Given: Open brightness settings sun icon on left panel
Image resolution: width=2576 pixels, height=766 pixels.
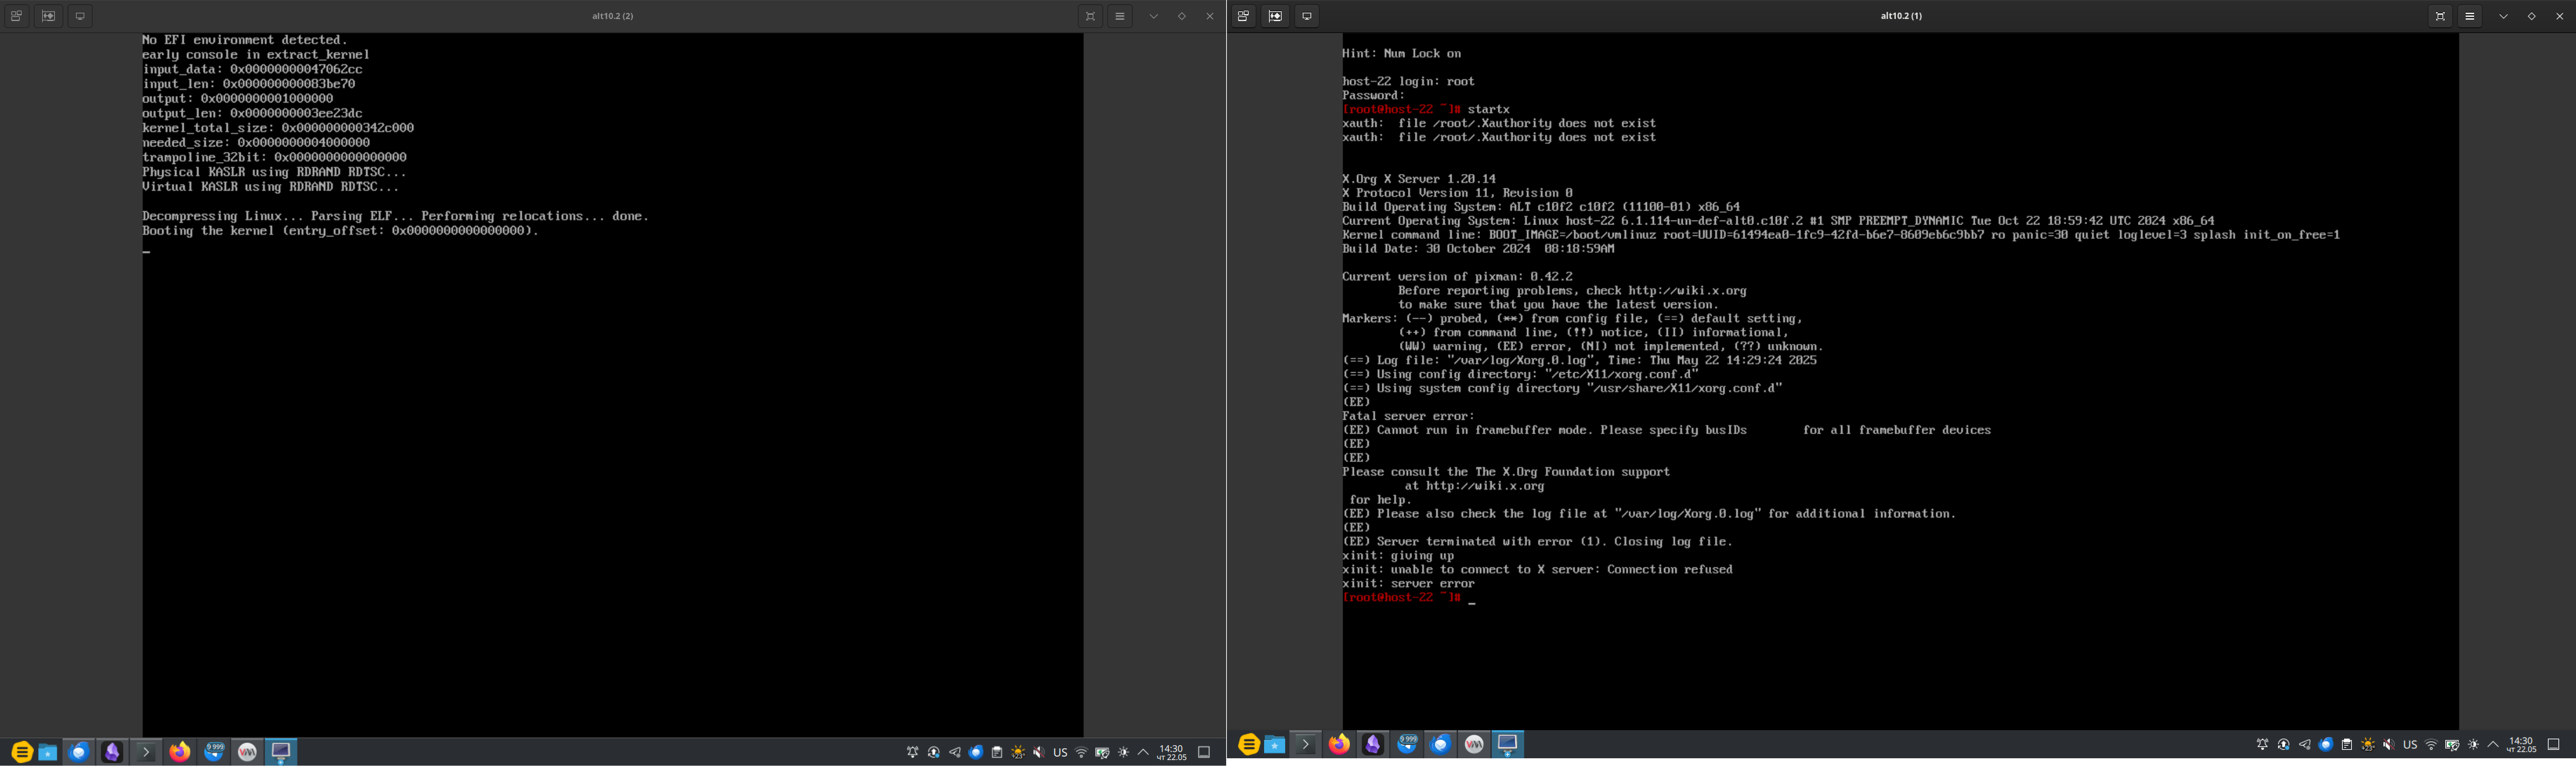Looking at the screenshot, I should pyautogui.click(x=1123, y=752).
